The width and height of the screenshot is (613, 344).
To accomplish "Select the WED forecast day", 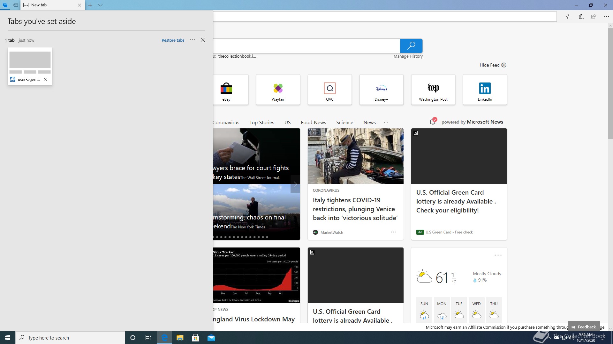I will coord(476,310).
